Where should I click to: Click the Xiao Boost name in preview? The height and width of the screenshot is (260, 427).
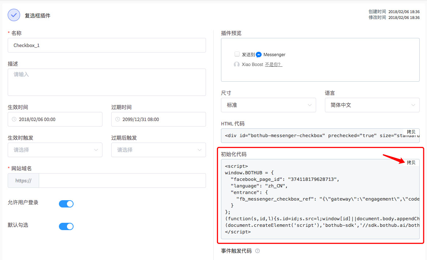[x=252, y=65]
